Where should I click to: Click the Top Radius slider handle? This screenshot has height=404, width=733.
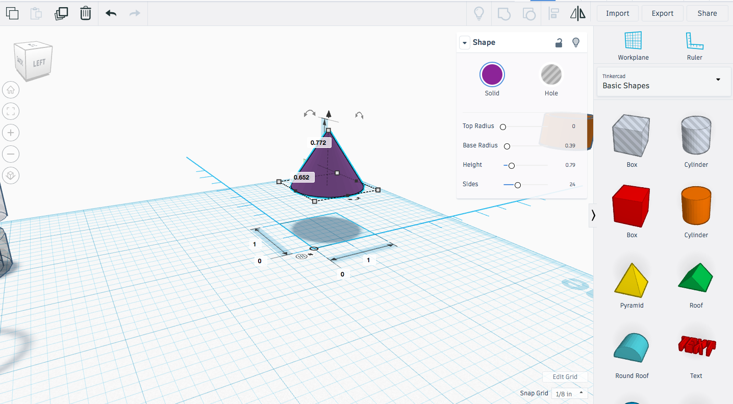[503, 127]
